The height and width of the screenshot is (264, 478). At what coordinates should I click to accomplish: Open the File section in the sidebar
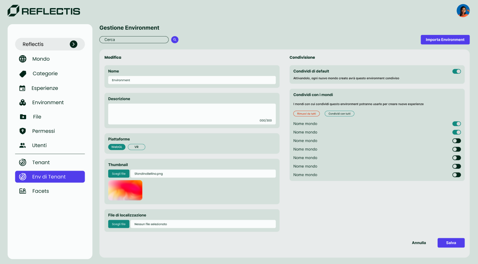tap(37, 116)
